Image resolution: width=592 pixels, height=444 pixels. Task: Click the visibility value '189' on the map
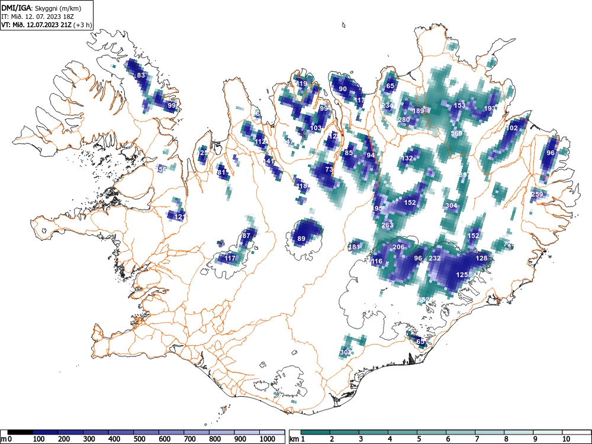(419, 111)
